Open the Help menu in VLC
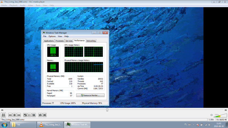 click(52, 5)
